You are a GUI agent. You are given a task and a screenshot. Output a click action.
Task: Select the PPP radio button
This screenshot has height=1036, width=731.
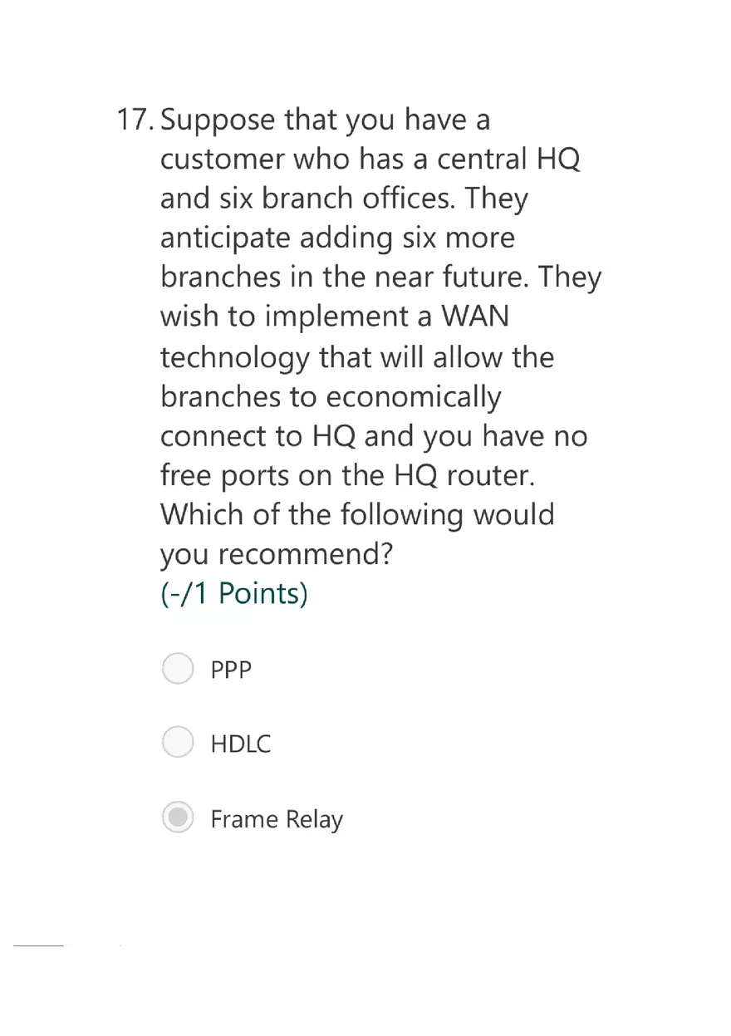pyautogui.click(x=178, y=668)
